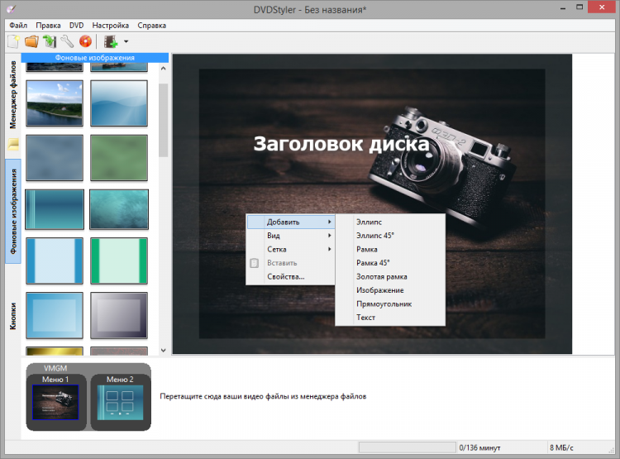This screenshot has height=459, width=620.
Task: Click the folder icon in the left sidebar
Action: 13,145
